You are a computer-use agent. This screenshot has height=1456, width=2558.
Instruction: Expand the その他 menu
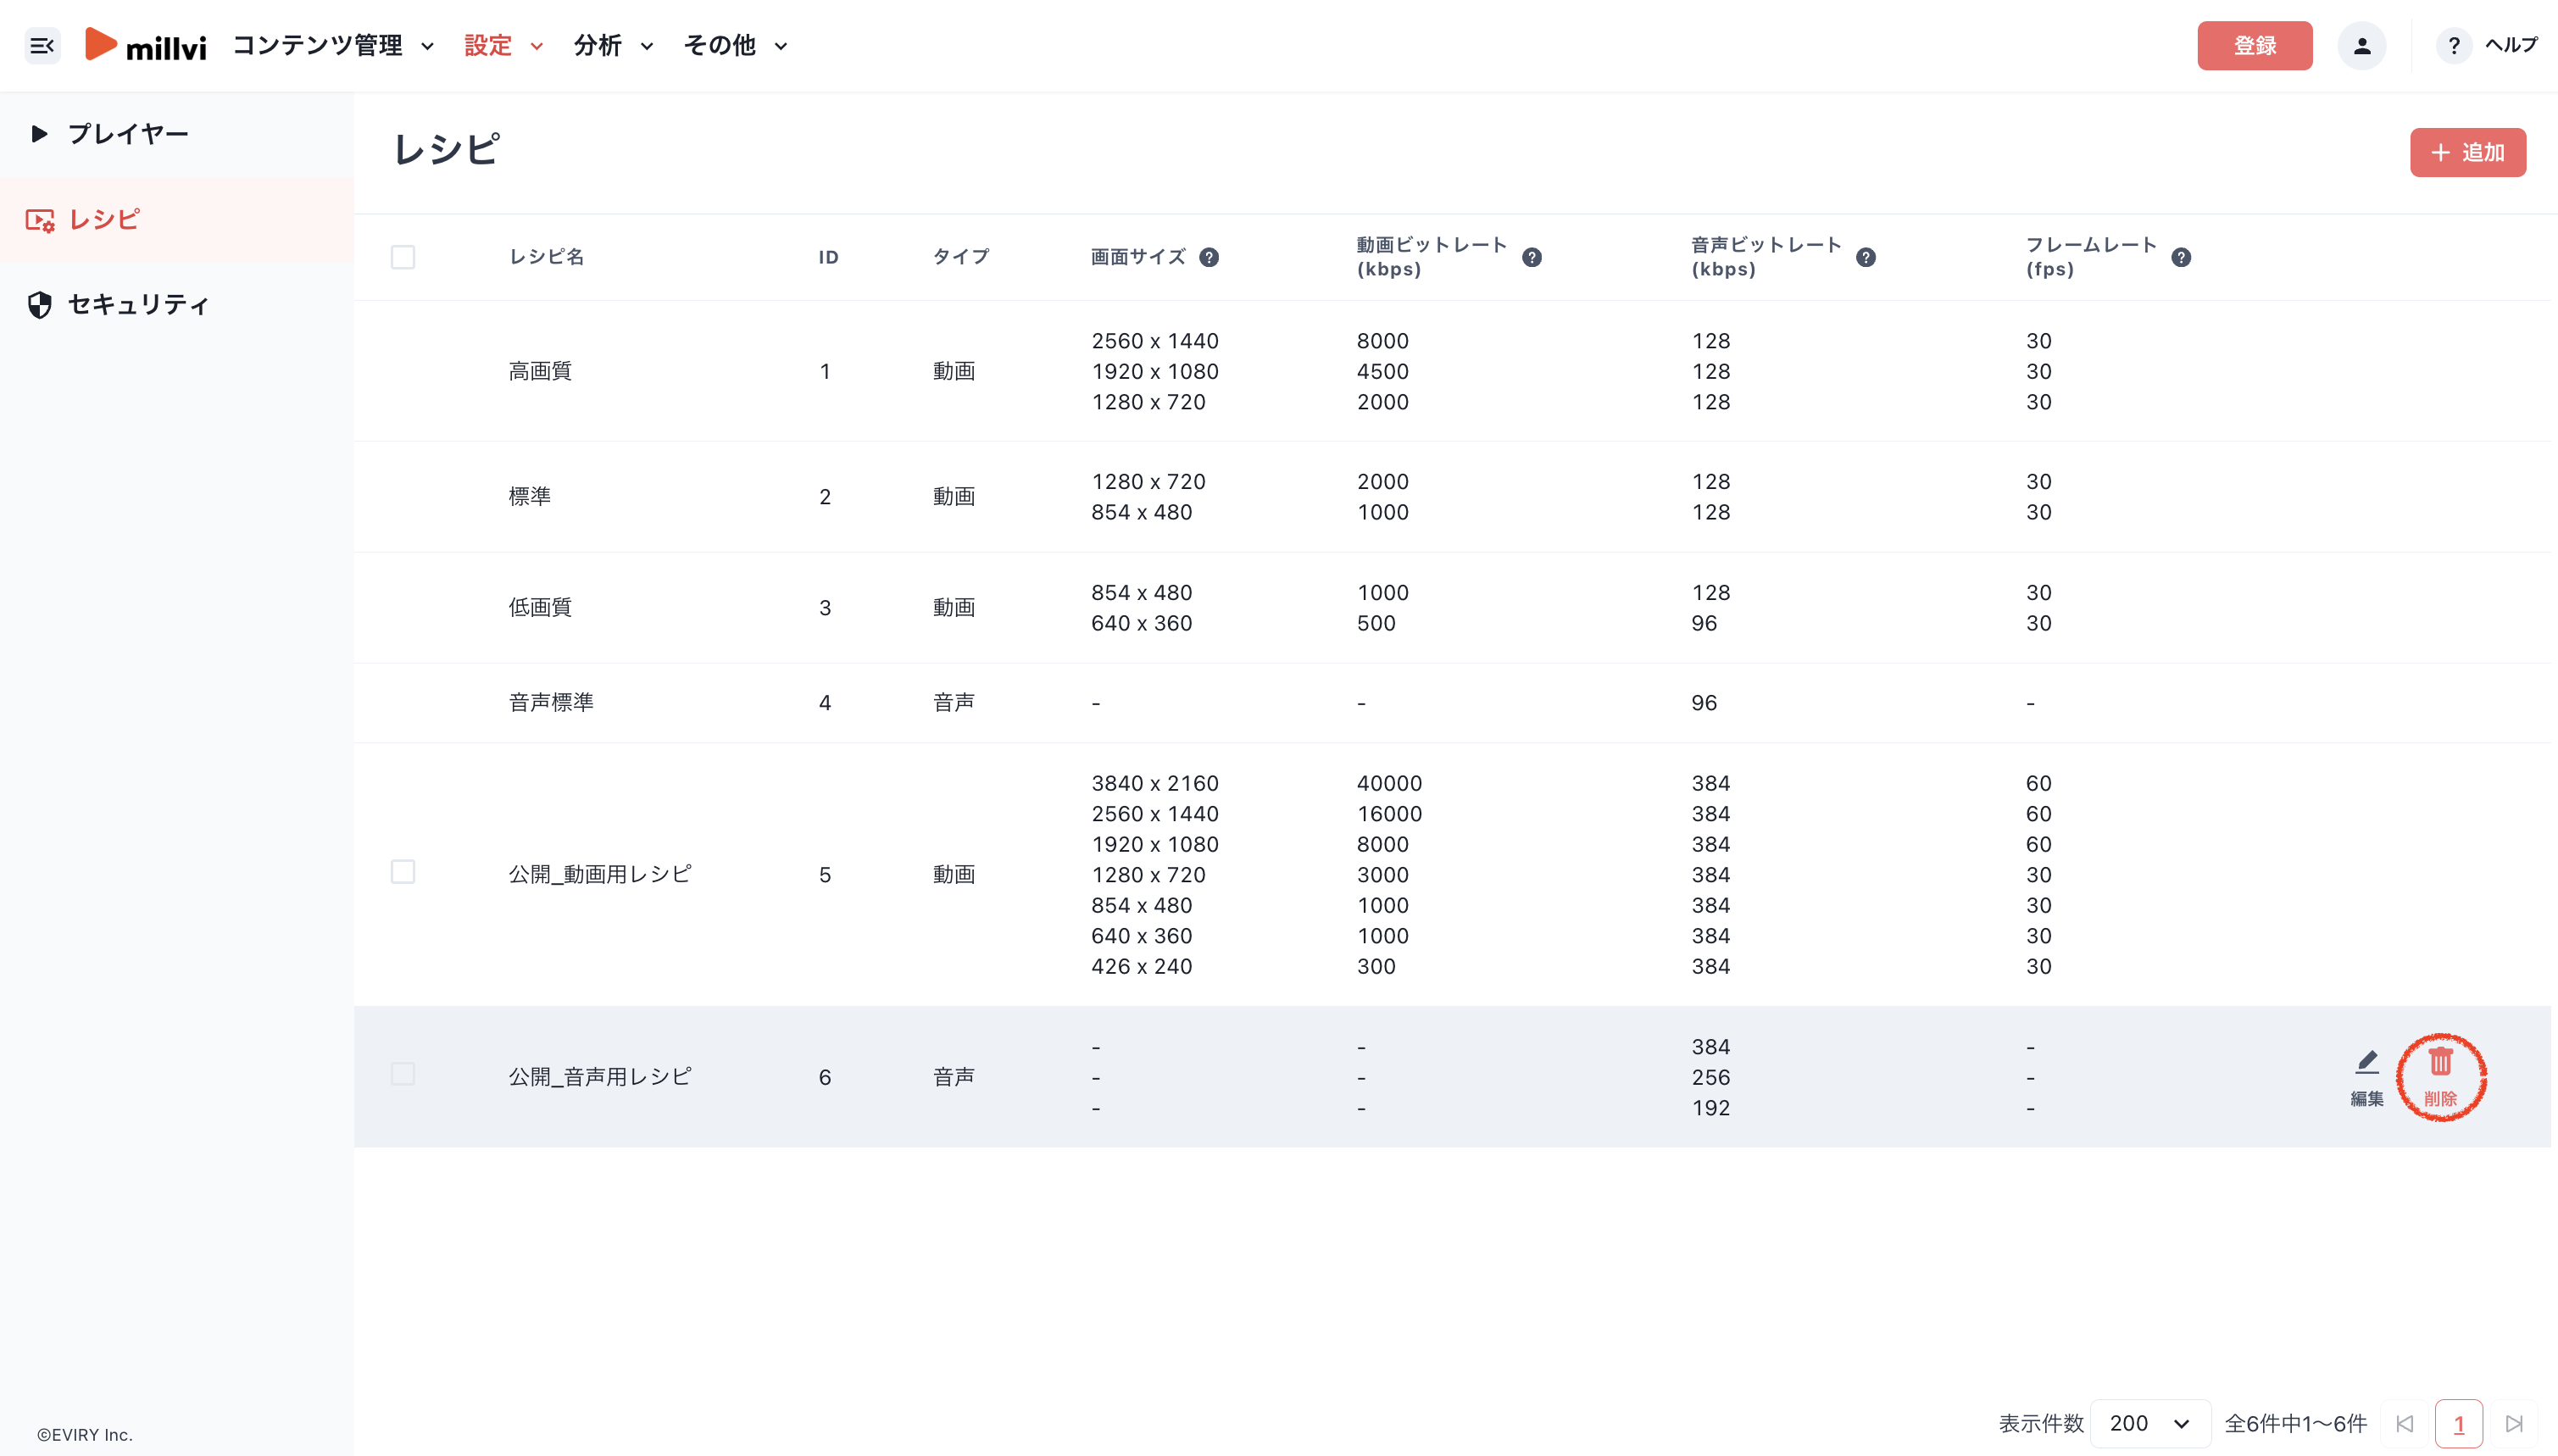pos(736,46)
